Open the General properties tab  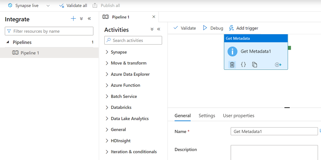[x=183, y=116]
